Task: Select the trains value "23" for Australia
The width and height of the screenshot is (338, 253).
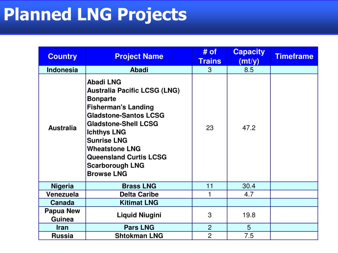Action: point(210,128)
